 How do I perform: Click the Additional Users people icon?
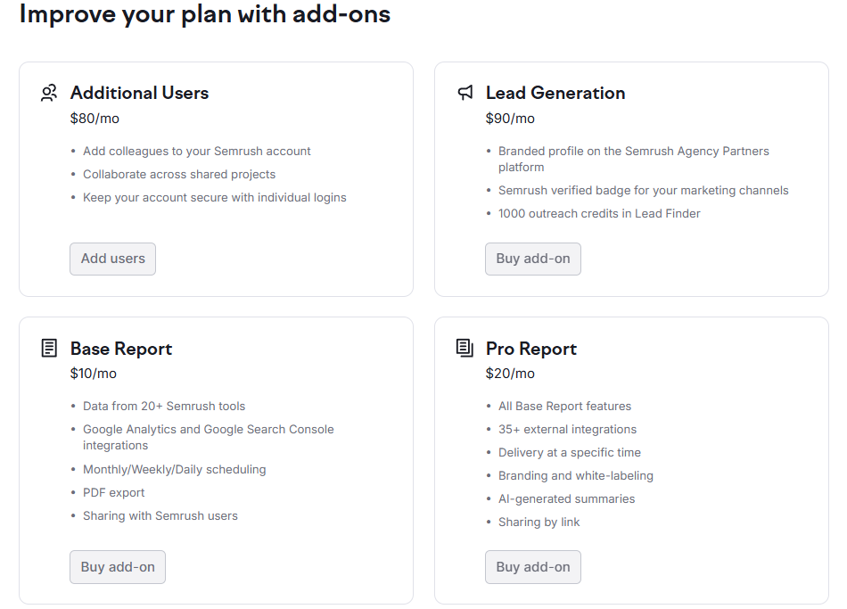pyautogui.click(x=49, y=93)
